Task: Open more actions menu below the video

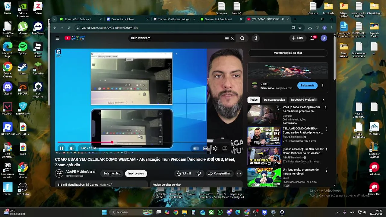Action: (239, 173)
